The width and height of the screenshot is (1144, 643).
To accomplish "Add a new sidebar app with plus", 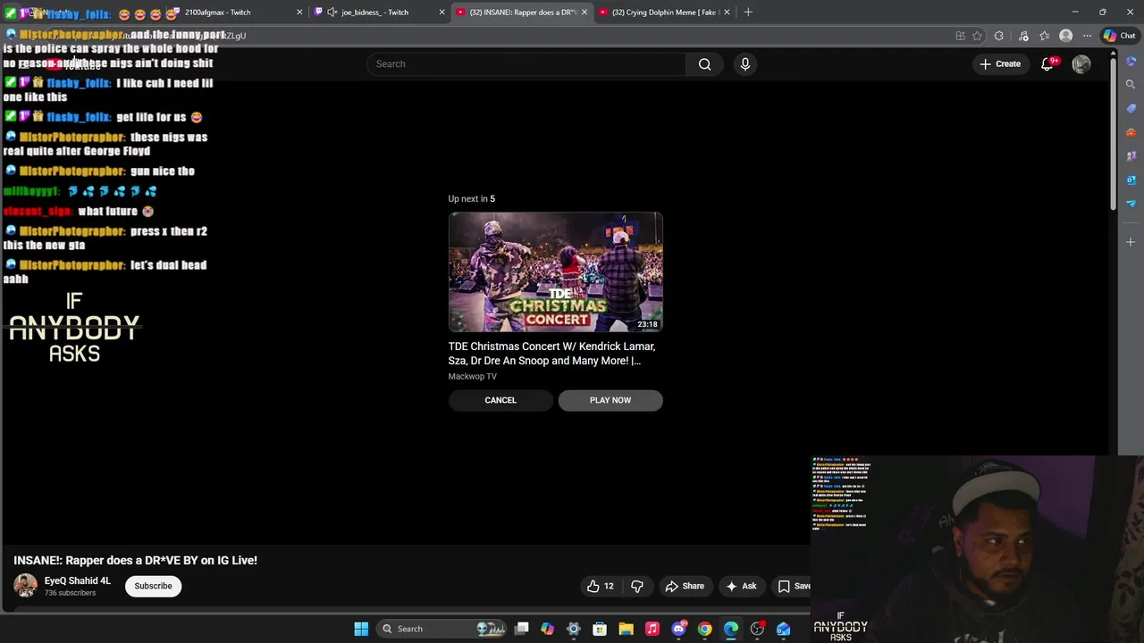I will [x=1131, y=242].
